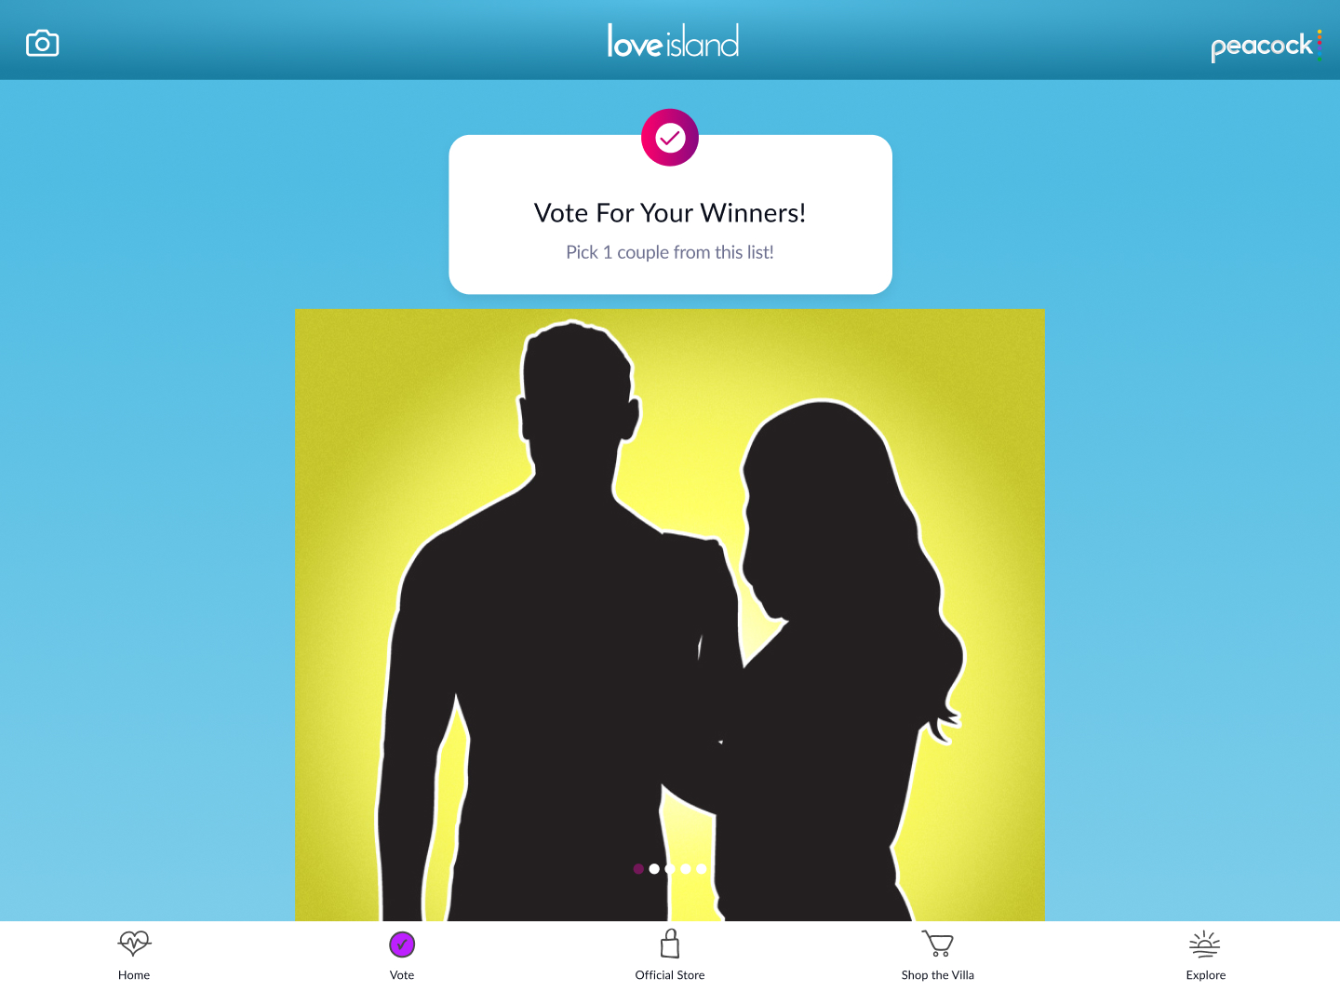Viewport: 1340px width, 1005px height.
Task: Open the Explore sunrise icon
Action: pos(1205,944)
